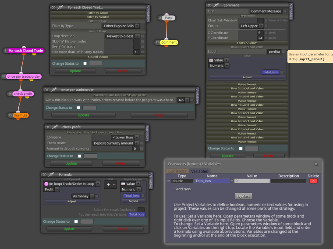This screenshot has width=333, height=249.
Task: Click Delete in check profit panel
Action: 121,163
